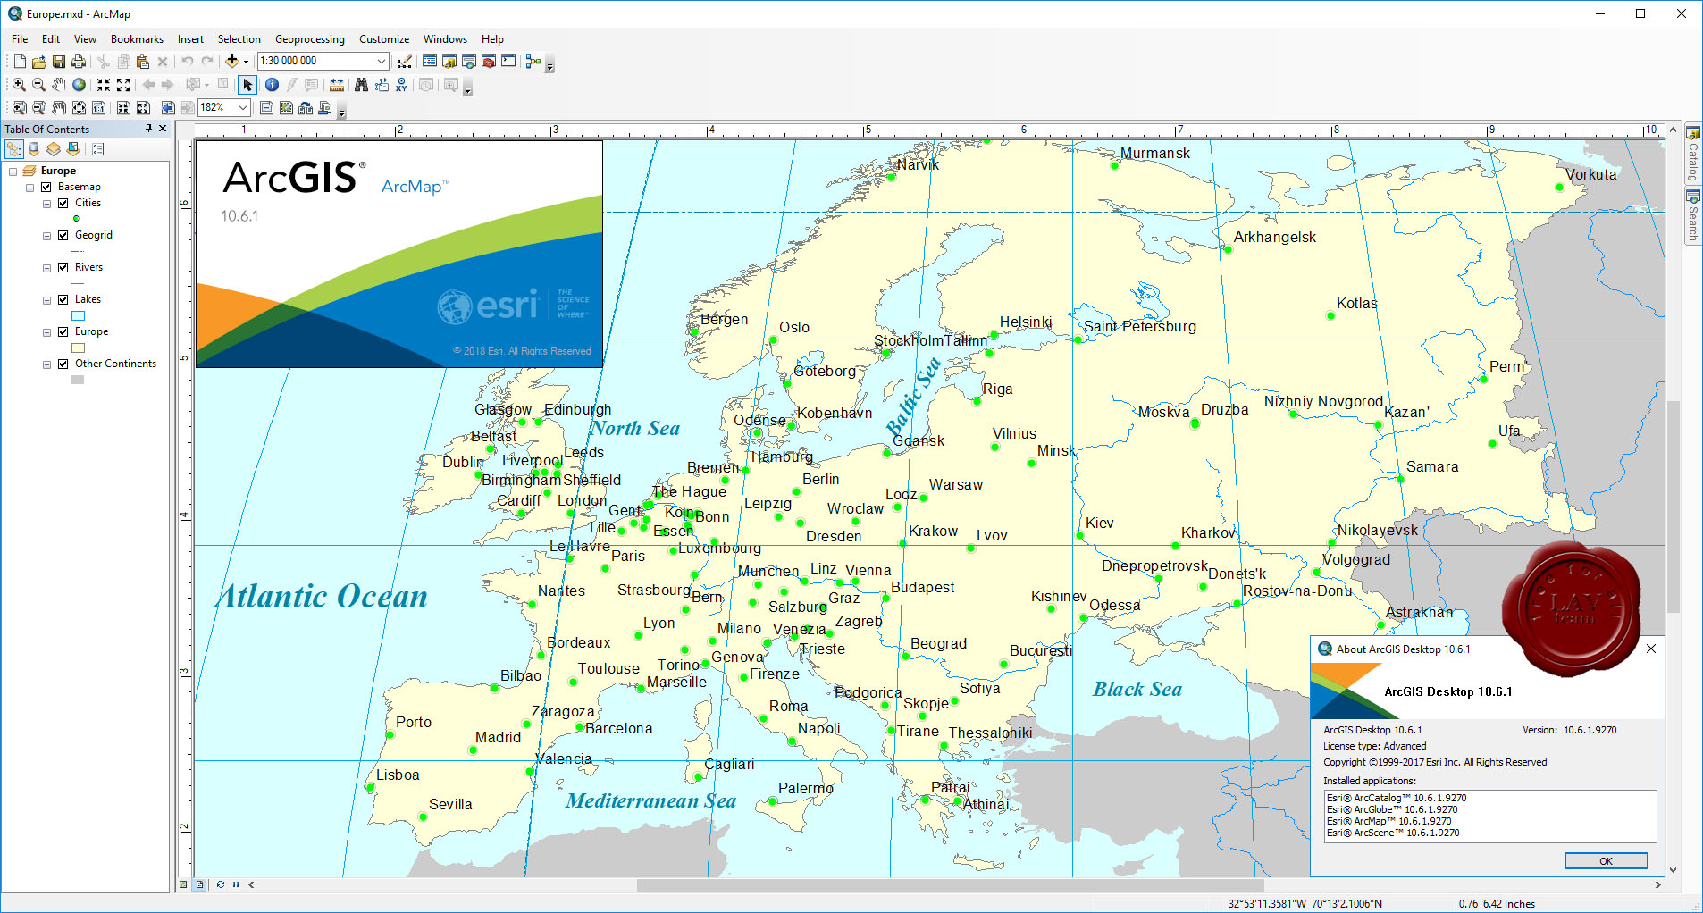Open a map document with Open icon
The image size is (1703, 913).
pyautogui.click(x=38, y=62)
